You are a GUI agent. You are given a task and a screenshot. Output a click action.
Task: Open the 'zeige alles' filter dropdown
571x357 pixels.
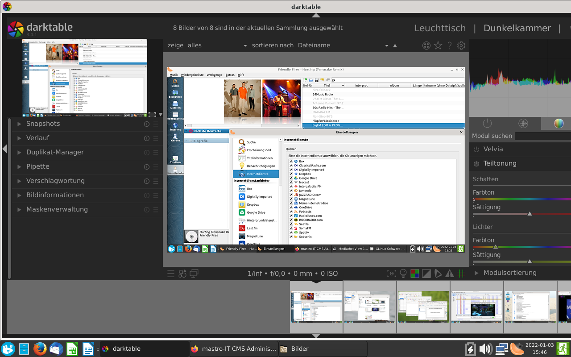click(244, 46)
